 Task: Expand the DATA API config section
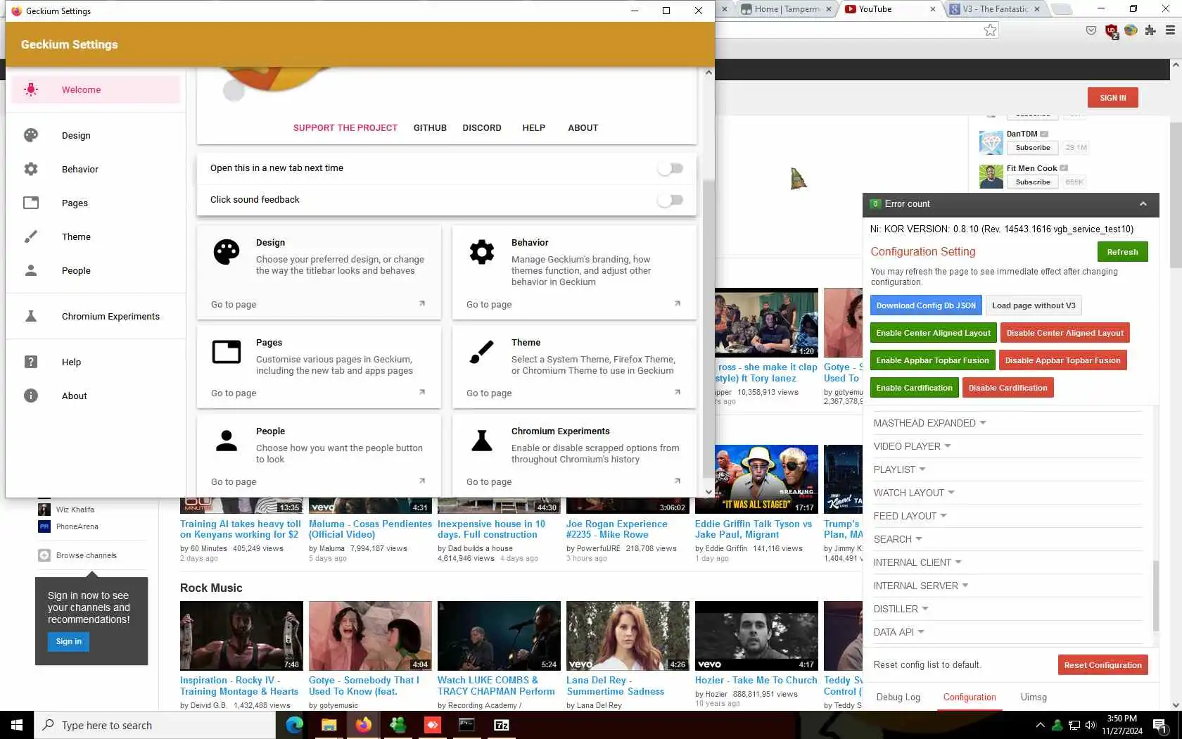[x=898, y=632]
